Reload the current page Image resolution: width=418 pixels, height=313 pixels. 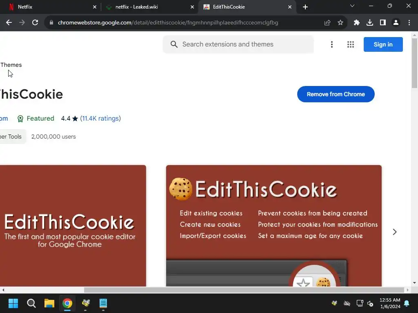(x=35, y=23)
